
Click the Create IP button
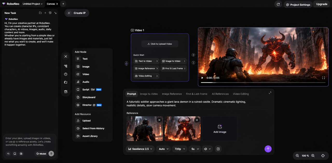click(77, 13)
